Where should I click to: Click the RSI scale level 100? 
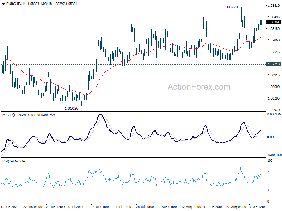click(x=270, y=161)
